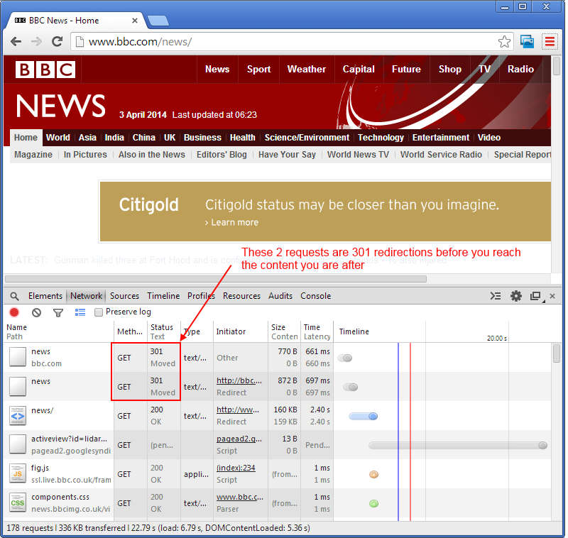Screen dimensions: 568x538
Task: Stop recording network log
Action: tap(14, 312)
